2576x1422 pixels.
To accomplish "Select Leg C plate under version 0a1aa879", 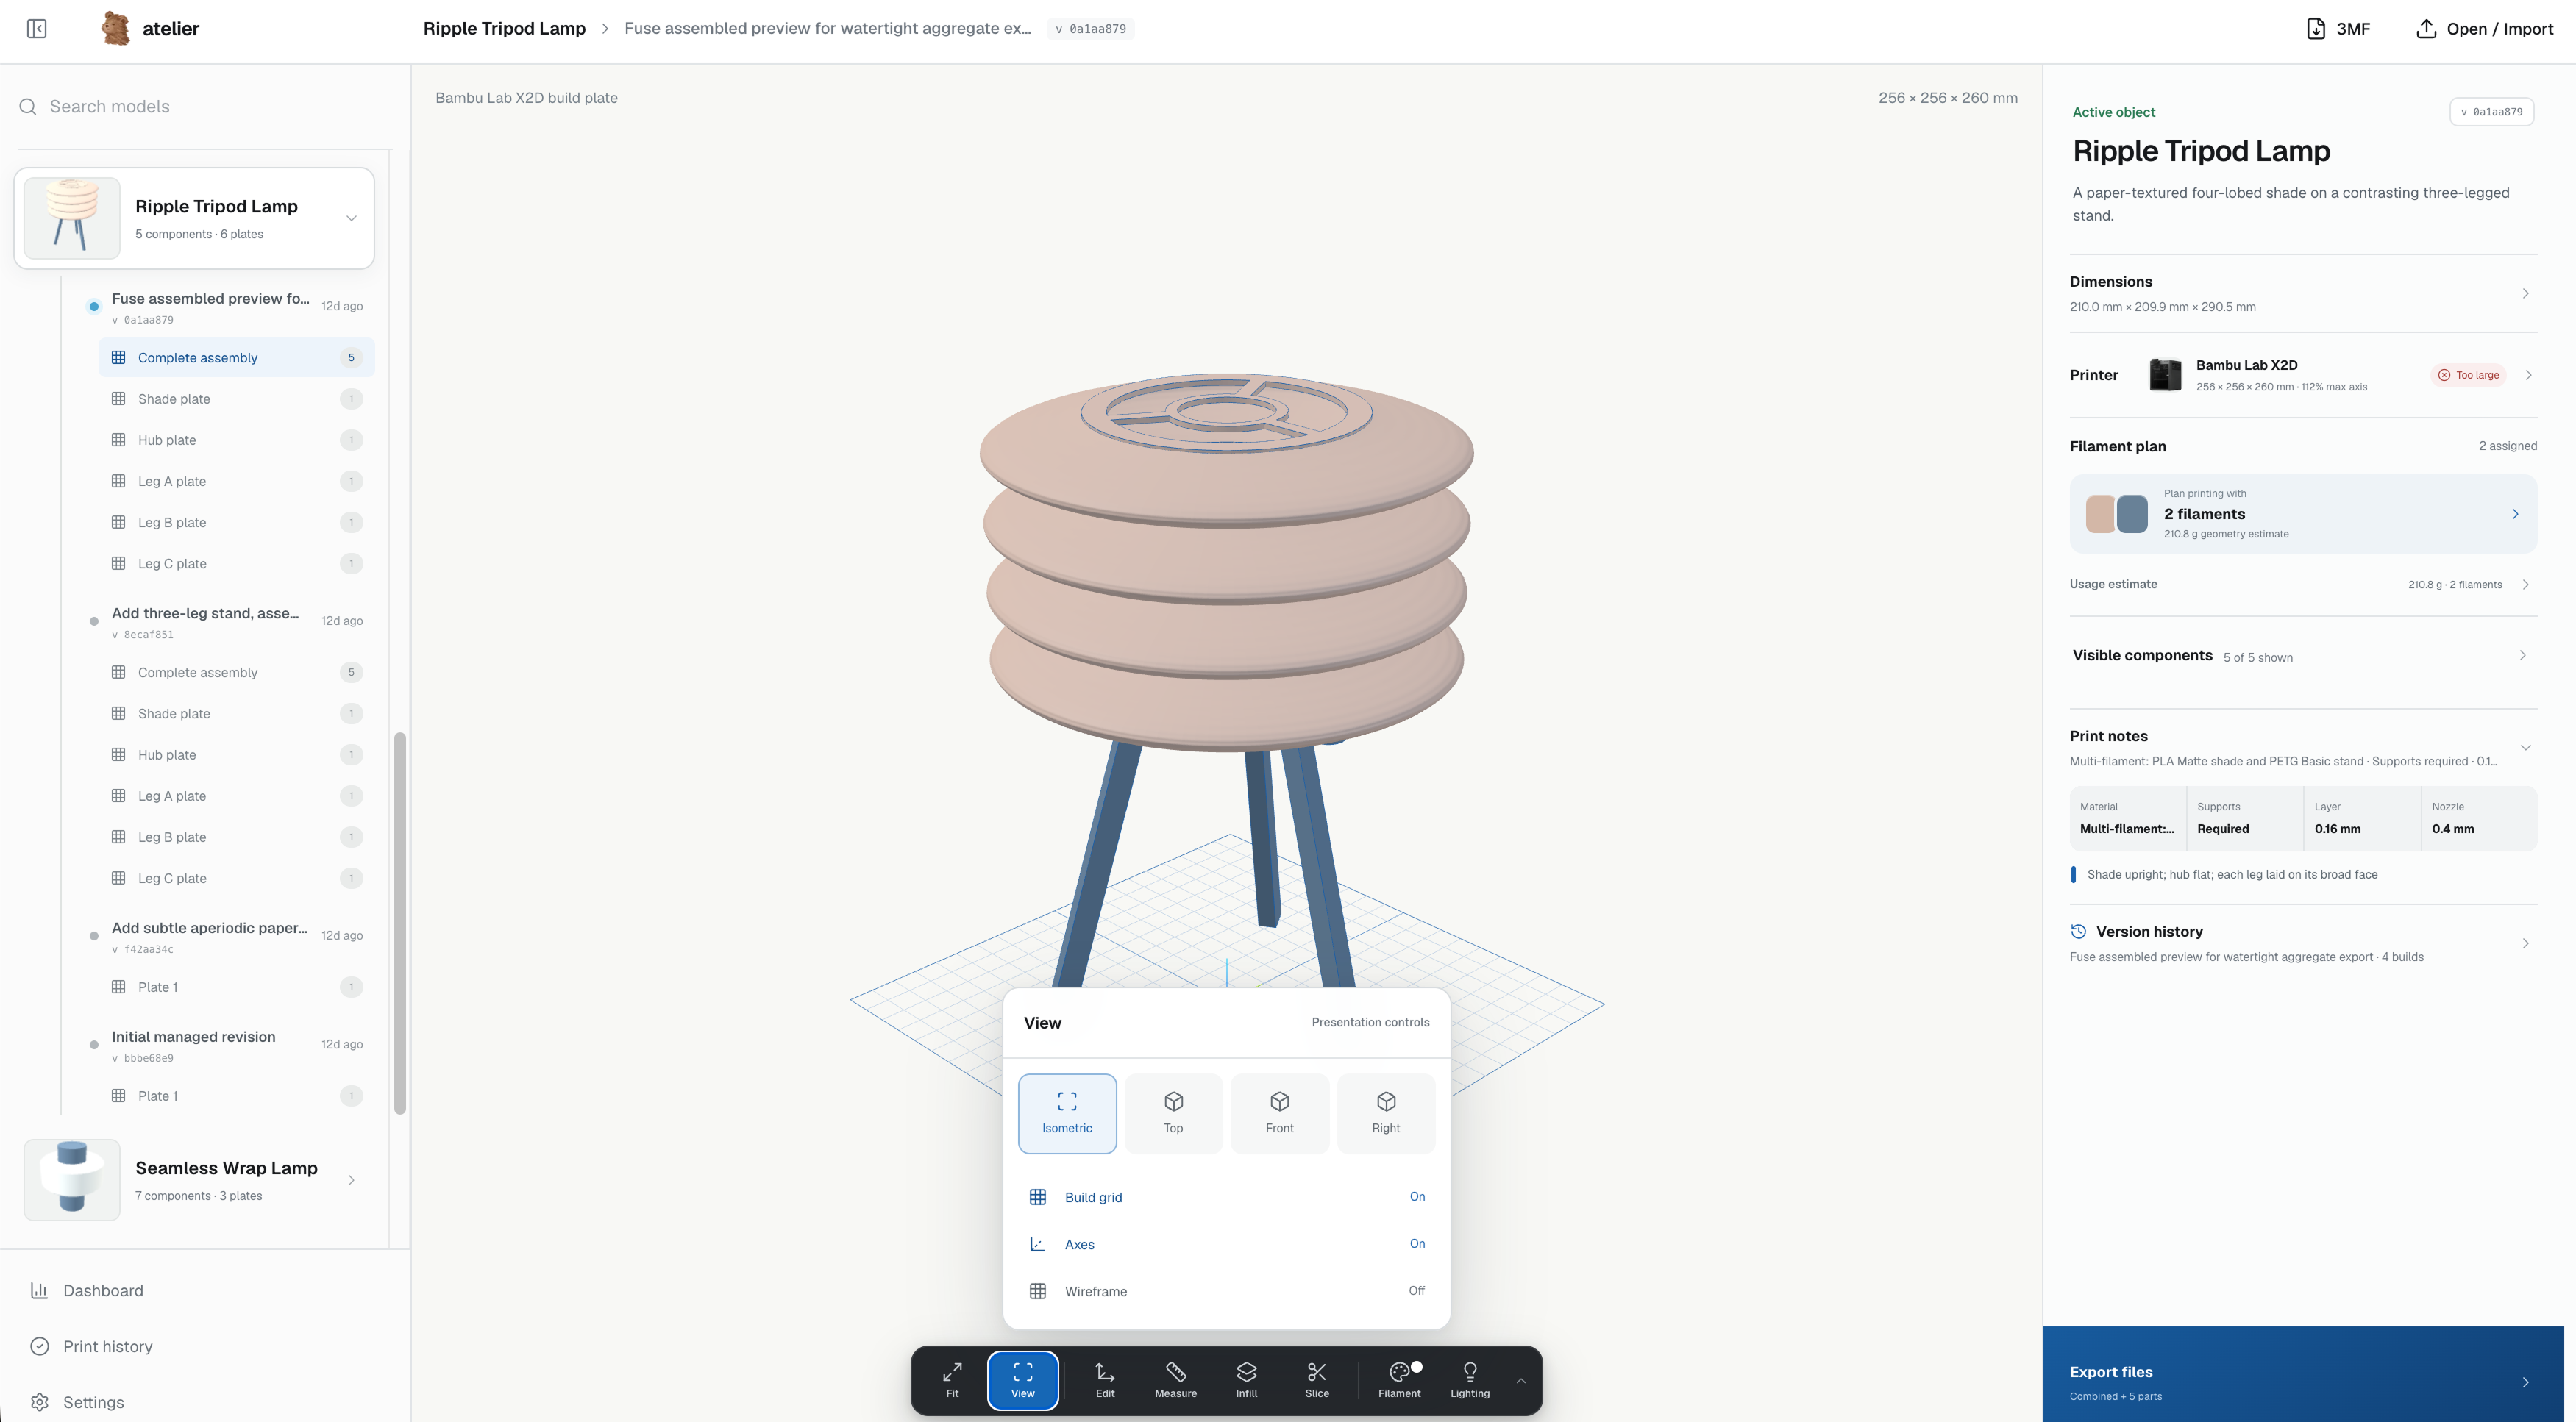I will 236,562.
